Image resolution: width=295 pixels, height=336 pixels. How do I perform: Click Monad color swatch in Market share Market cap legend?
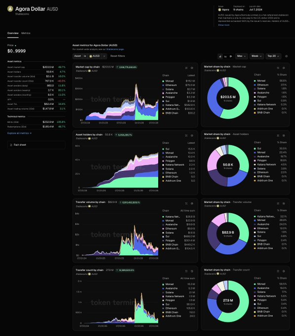coord(255,81)
